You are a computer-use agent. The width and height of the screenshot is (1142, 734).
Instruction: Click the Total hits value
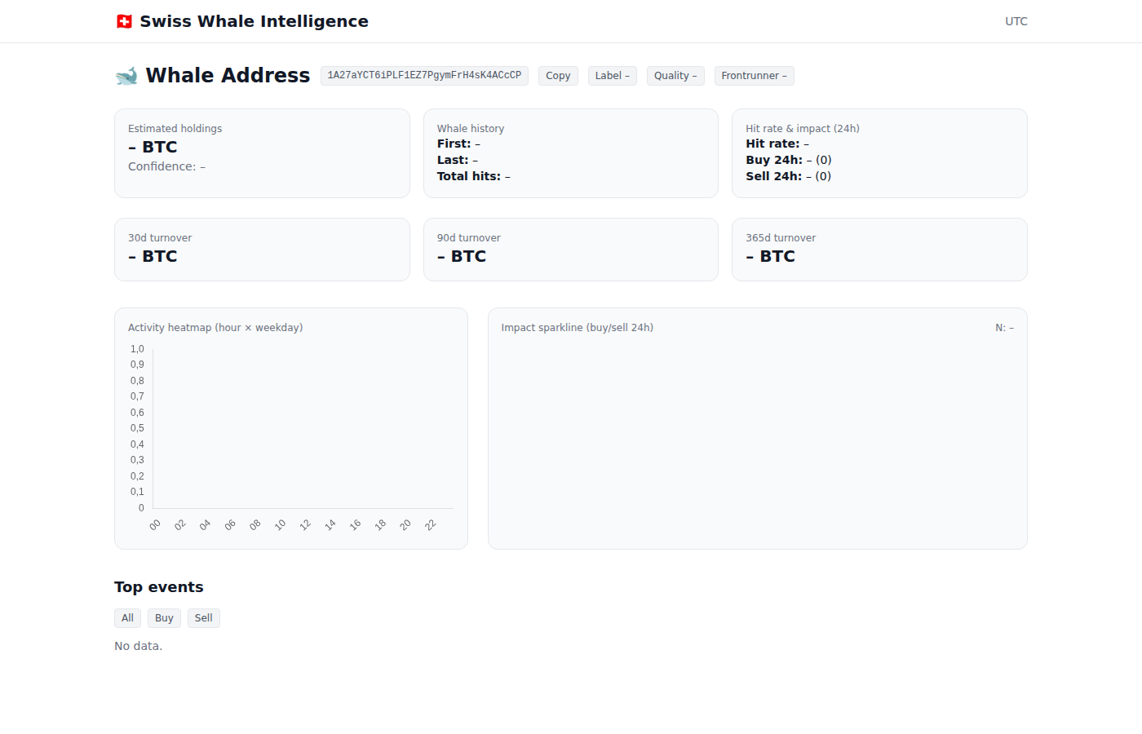point(507,175)
